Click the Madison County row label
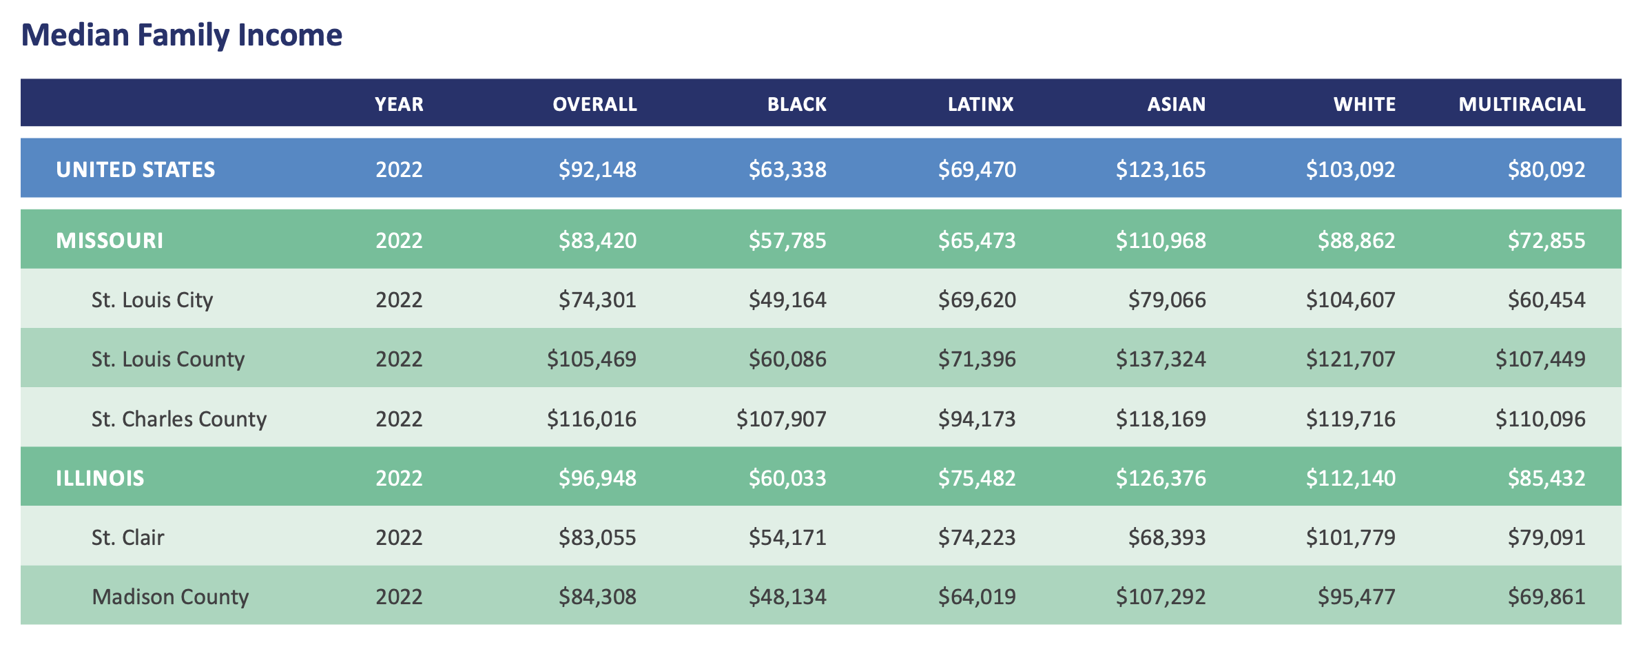Image resolution: width=1645 pixels, height=660 pixels. (170, 597)
